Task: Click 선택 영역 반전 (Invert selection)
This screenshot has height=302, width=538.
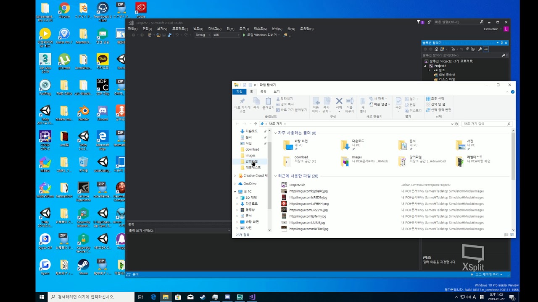Action: [438, 110]
